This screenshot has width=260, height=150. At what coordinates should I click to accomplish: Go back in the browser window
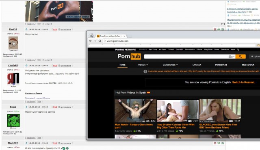[90, 41]
